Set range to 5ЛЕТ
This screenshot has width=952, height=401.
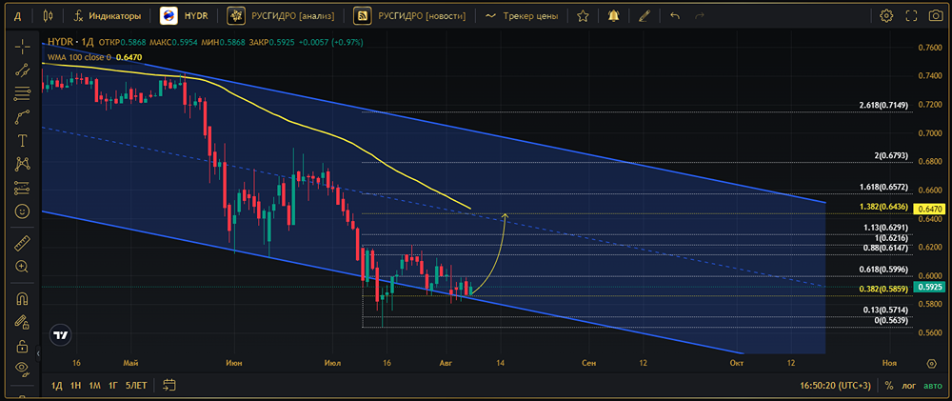coord(136,385)
